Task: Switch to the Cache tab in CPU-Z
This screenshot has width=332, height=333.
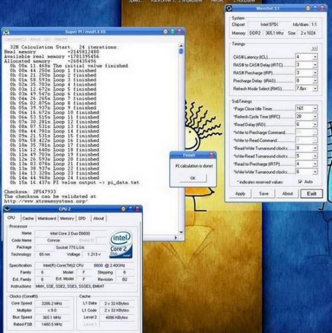Action: pos(28,218)
